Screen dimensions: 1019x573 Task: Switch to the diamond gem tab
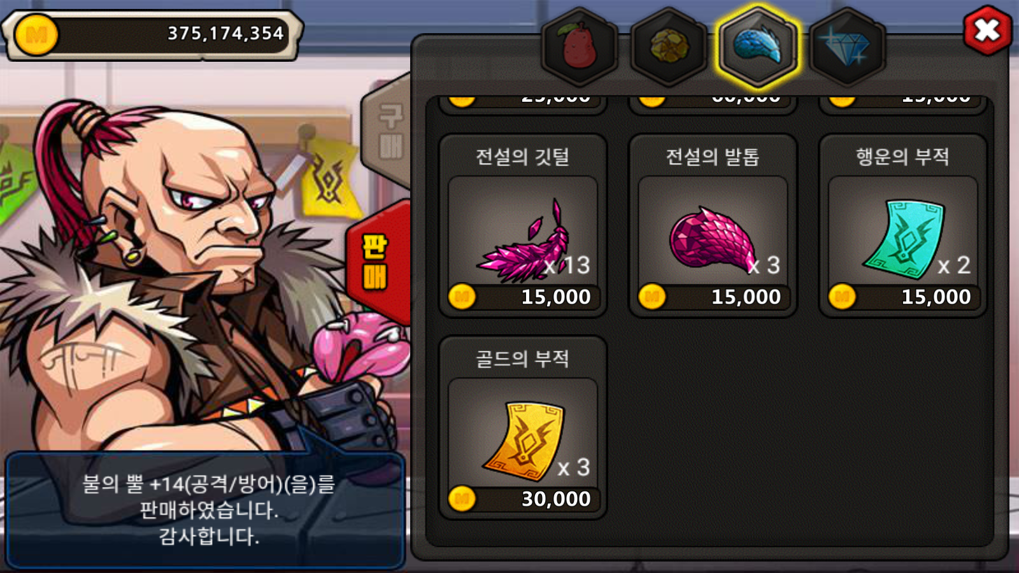tap(847, 47)
